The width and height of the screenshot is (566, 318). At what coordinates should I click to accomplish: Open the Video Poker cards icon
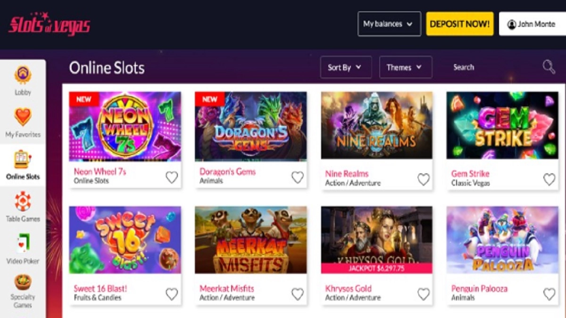(x=23, y=244)
